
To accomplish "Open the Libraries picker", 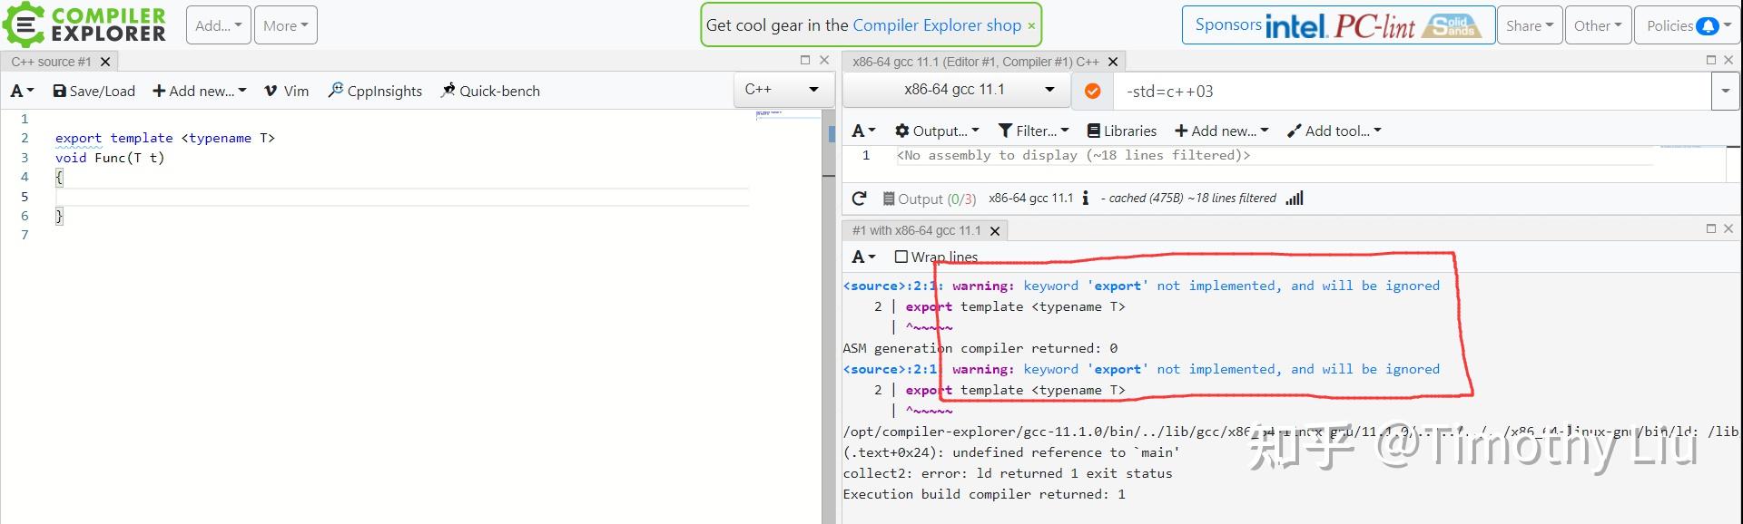I will [x=1122, y=131].
